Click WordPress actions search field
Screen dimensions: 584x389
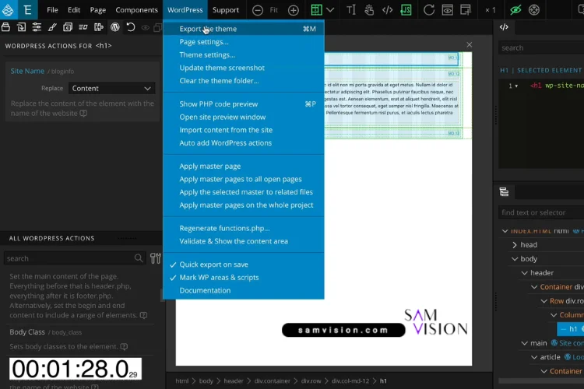(x=74, y=258)
